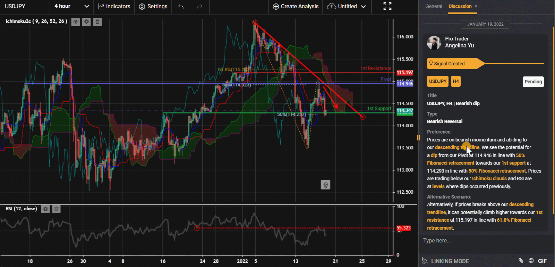Click the 114.946 pivot price label
Image resolution: width=555 pixels, height=267 pixels.
tap(405, 84)
